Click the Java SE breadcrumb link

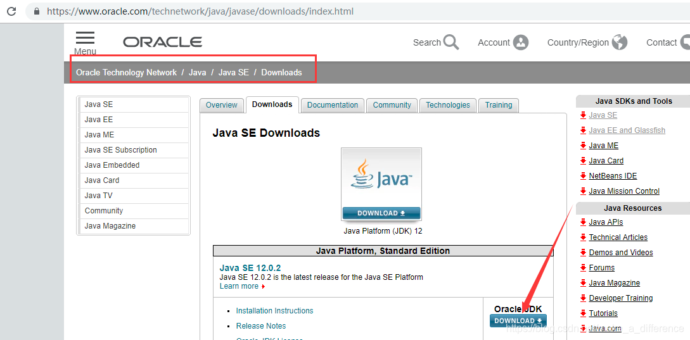point(234,73)
